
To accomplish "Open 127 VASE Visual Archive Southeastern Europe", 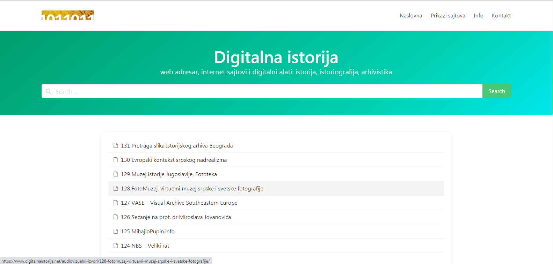I will (179, 203).
